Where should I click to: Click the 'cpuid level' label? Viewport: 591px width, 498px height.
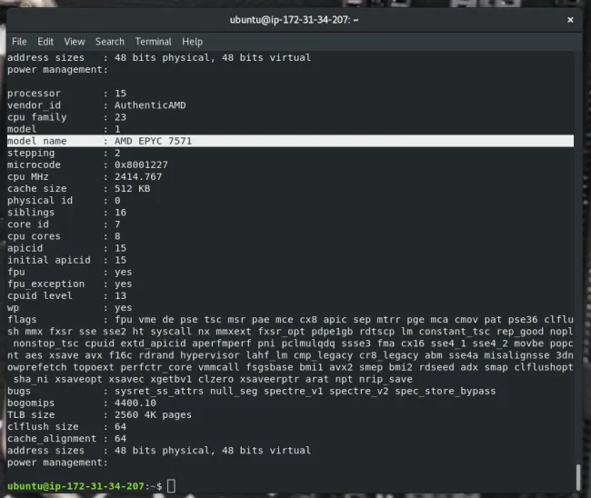point(40,295)
